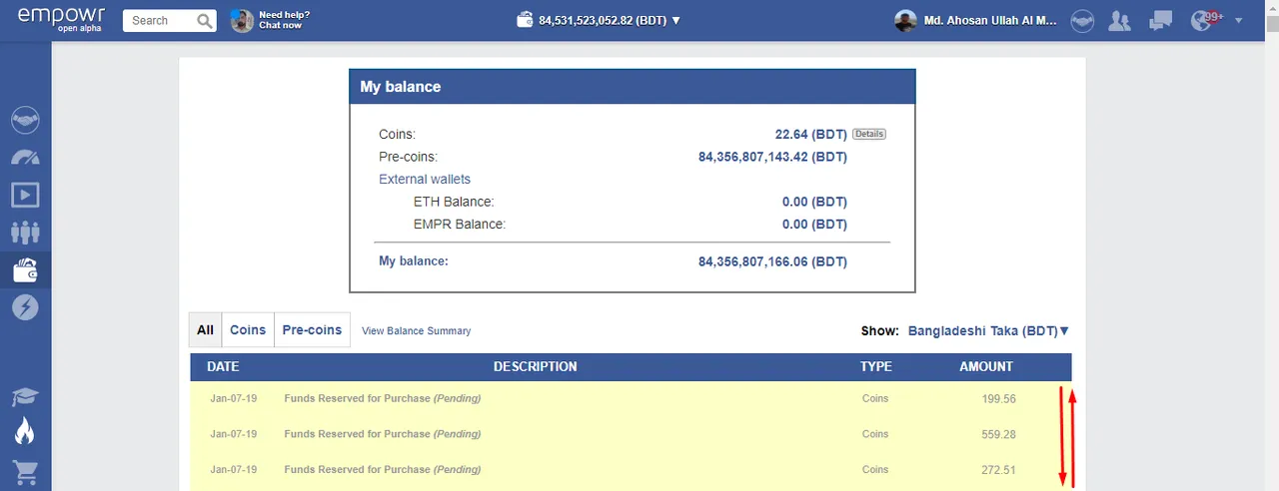Screen dimensions: 1279x491
Task: Click the AMOUNT column header
Action: pyautogui.click(x=986, y=366)
